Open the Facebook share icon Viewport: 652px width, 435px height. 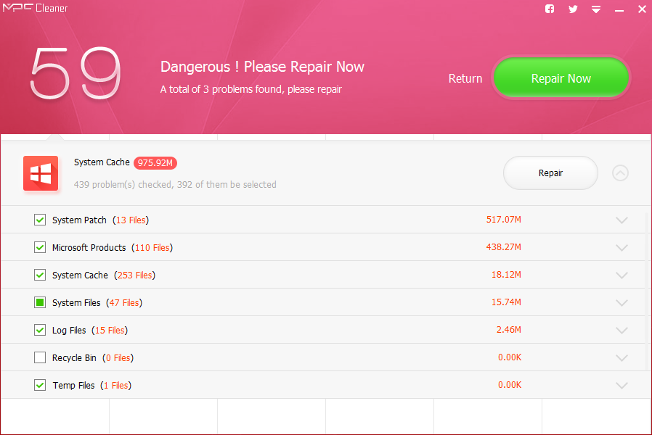(x=550, y=9)
